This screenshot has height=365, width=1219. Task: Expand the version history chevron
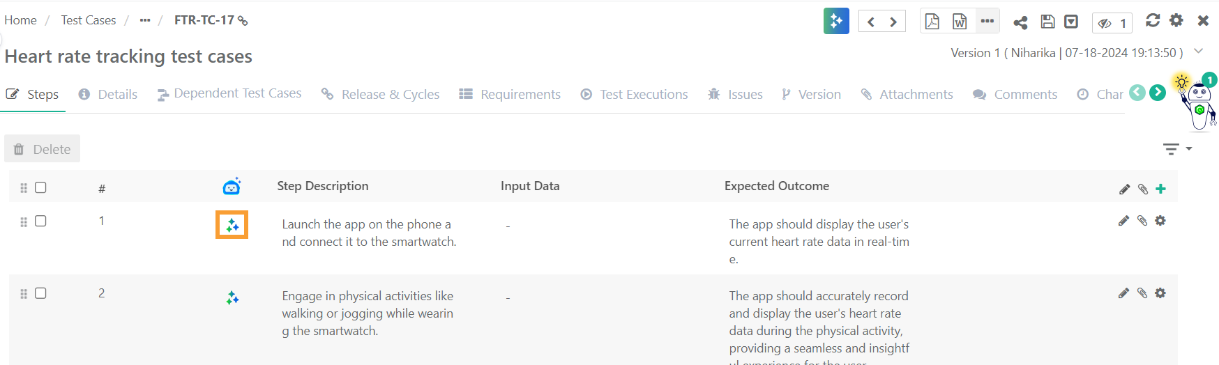(1199, 52)
